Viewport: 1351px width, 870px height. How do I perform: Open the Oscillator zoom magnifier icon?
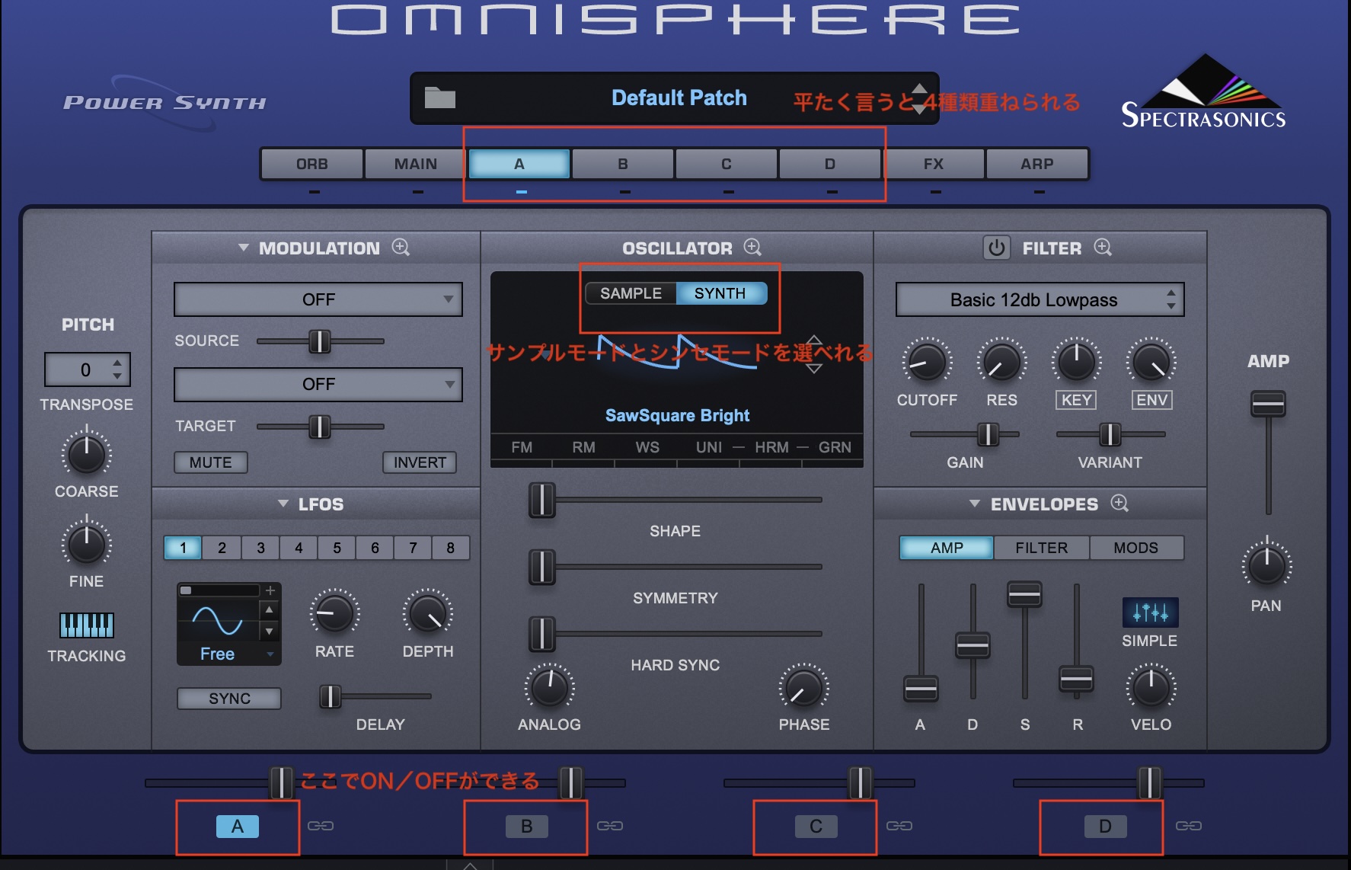pos(752,247)
